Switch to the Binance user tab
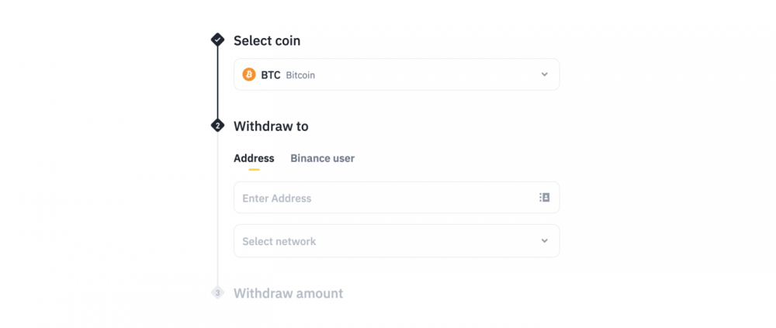This screenshot has height=328, width=776. pos(322,158)
